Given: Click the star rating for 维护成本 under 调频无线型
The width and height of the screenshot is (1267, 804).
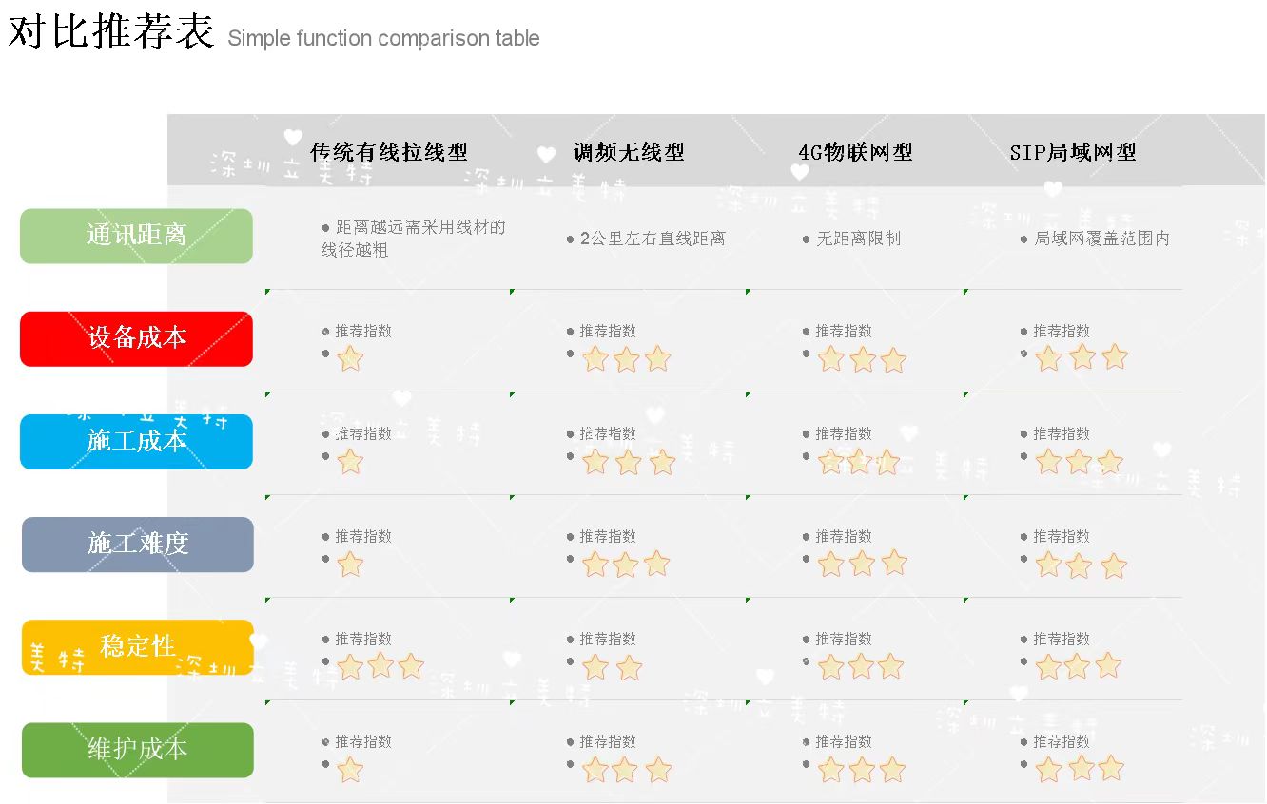Looking at the screenshot, I should [x=627, y=769].
